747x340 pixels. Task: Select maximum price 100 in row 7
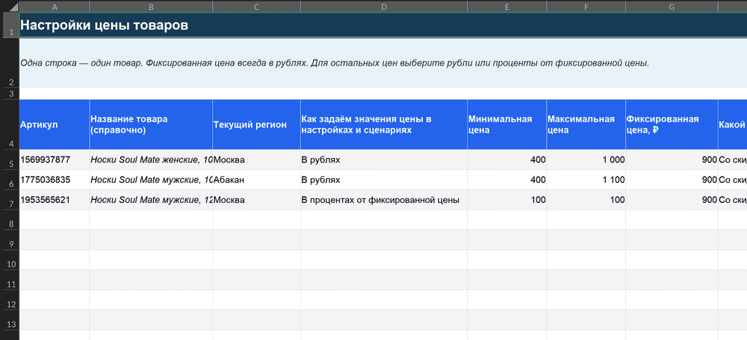pos(586,200)
